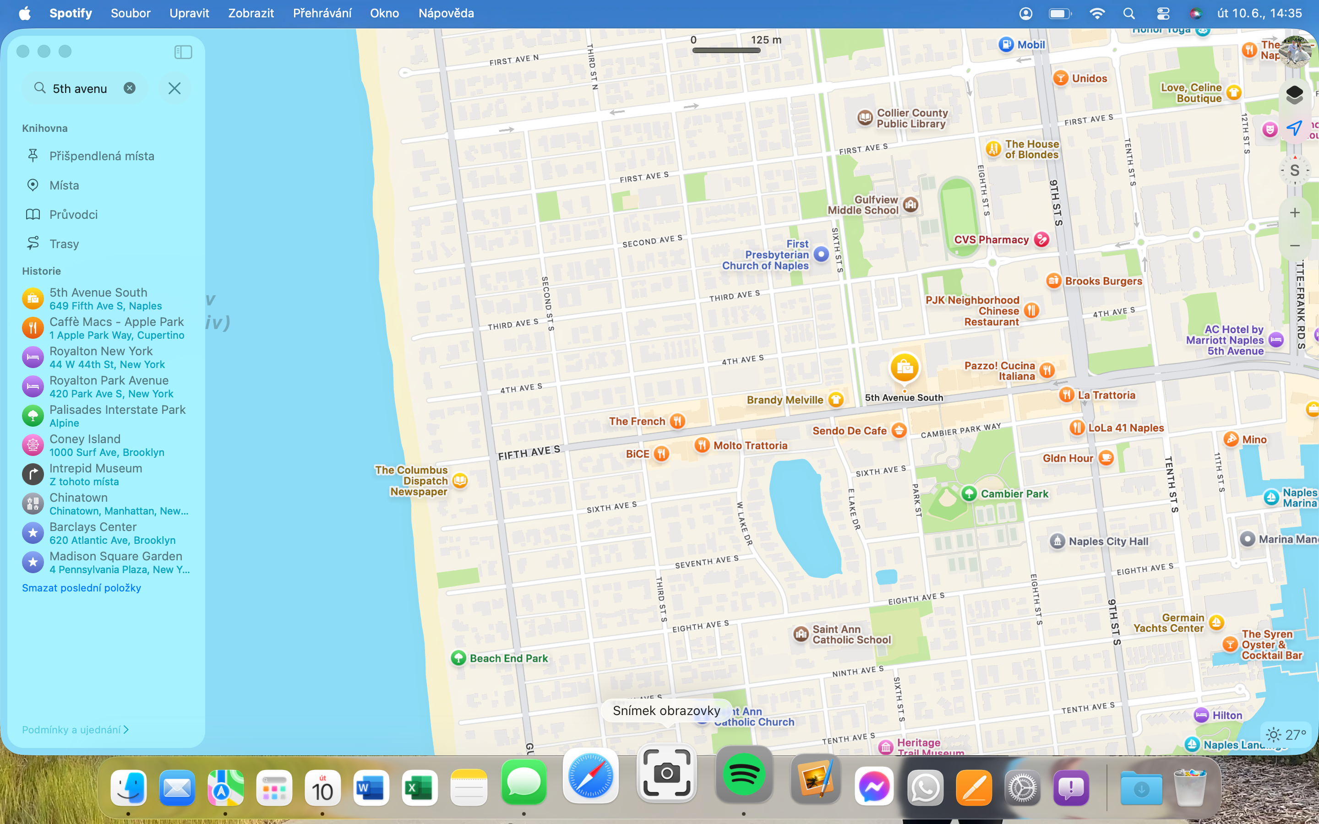Open Cambier Park marker on map
The image size is (1319, 824).
969,494
